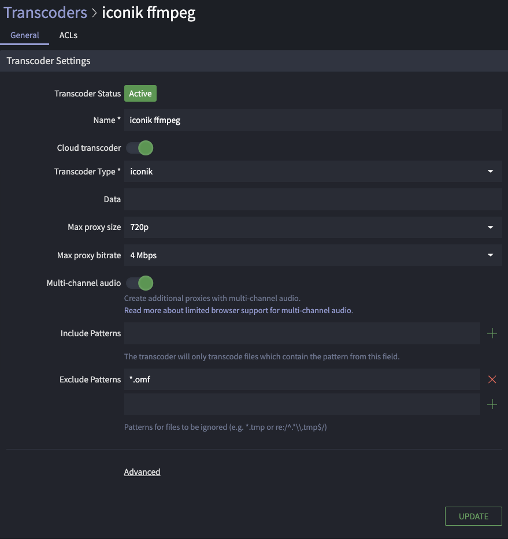Open the Transcoder Type dropdown
Screen dimensions: 508x539
point(313,172)
